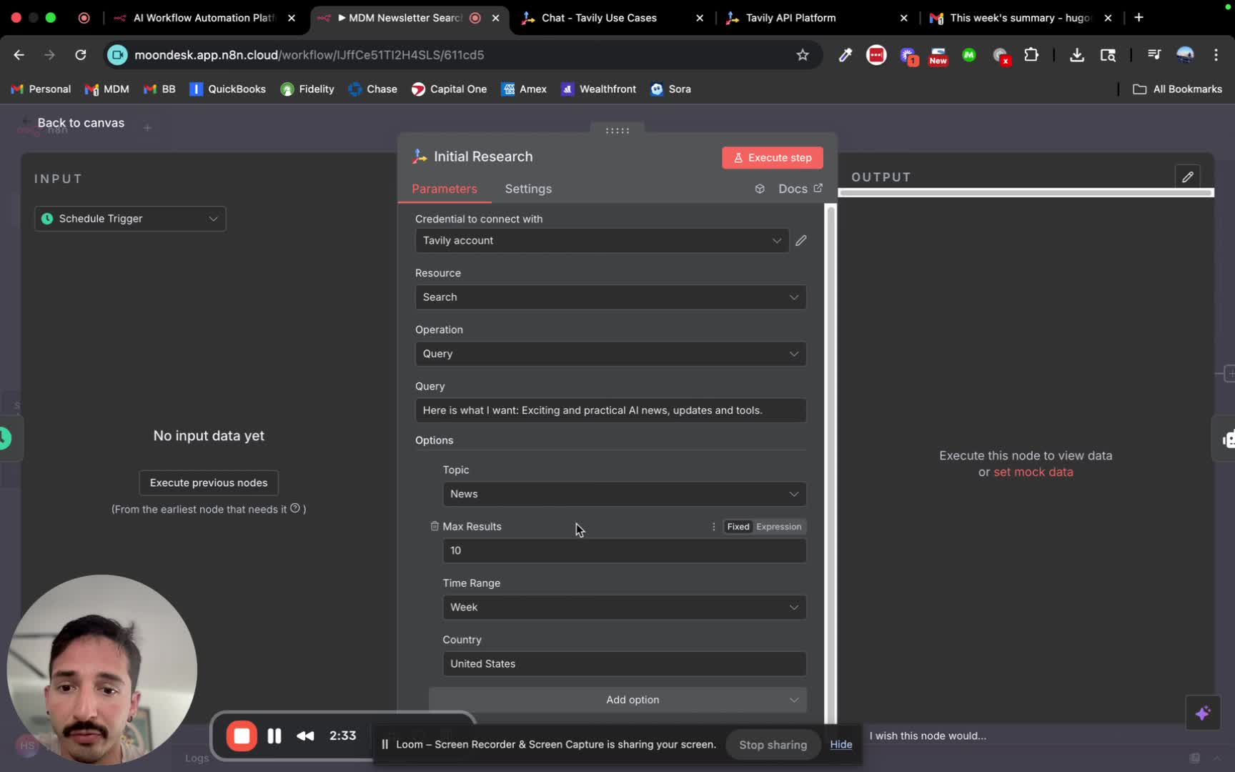
Task: Open the Schedule Trigger input dropdown
Action: pos(130,219)
